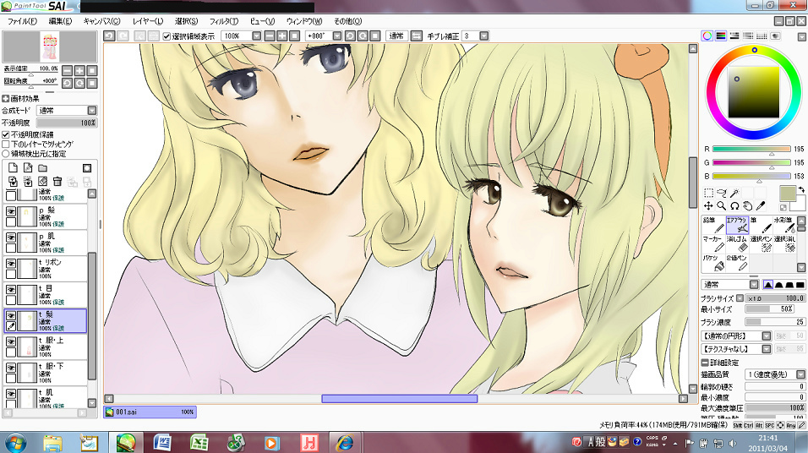Select the rectangular selection tool
The image size is (808, 453).
pos(708,193)
